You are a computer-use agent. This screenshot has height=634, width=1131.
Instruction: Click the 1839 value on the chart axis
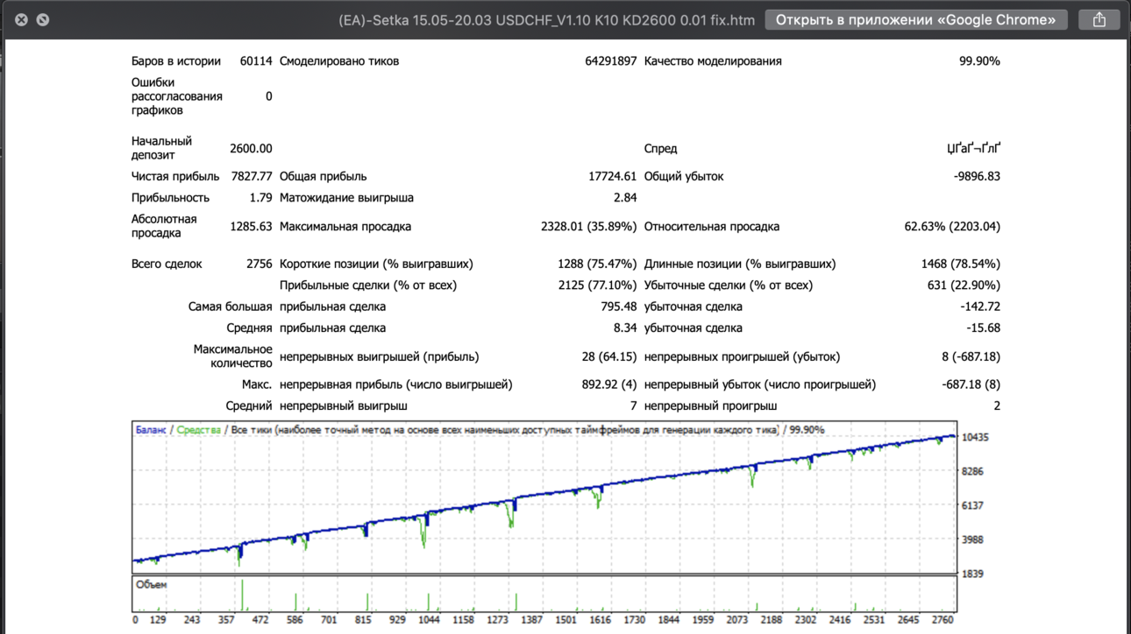tap(973, 574)
